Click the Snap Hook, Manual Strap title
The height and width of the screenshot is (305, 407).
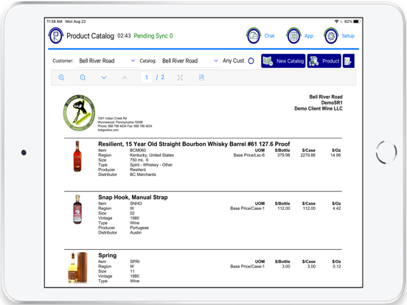[x=133, y=197]
